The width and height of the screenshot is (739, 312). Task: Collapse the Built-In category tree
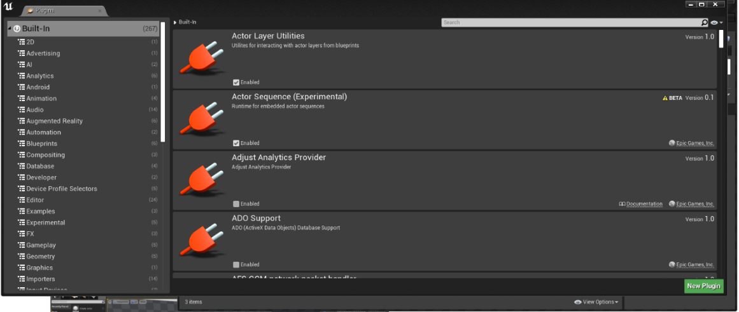coord(10,29)
